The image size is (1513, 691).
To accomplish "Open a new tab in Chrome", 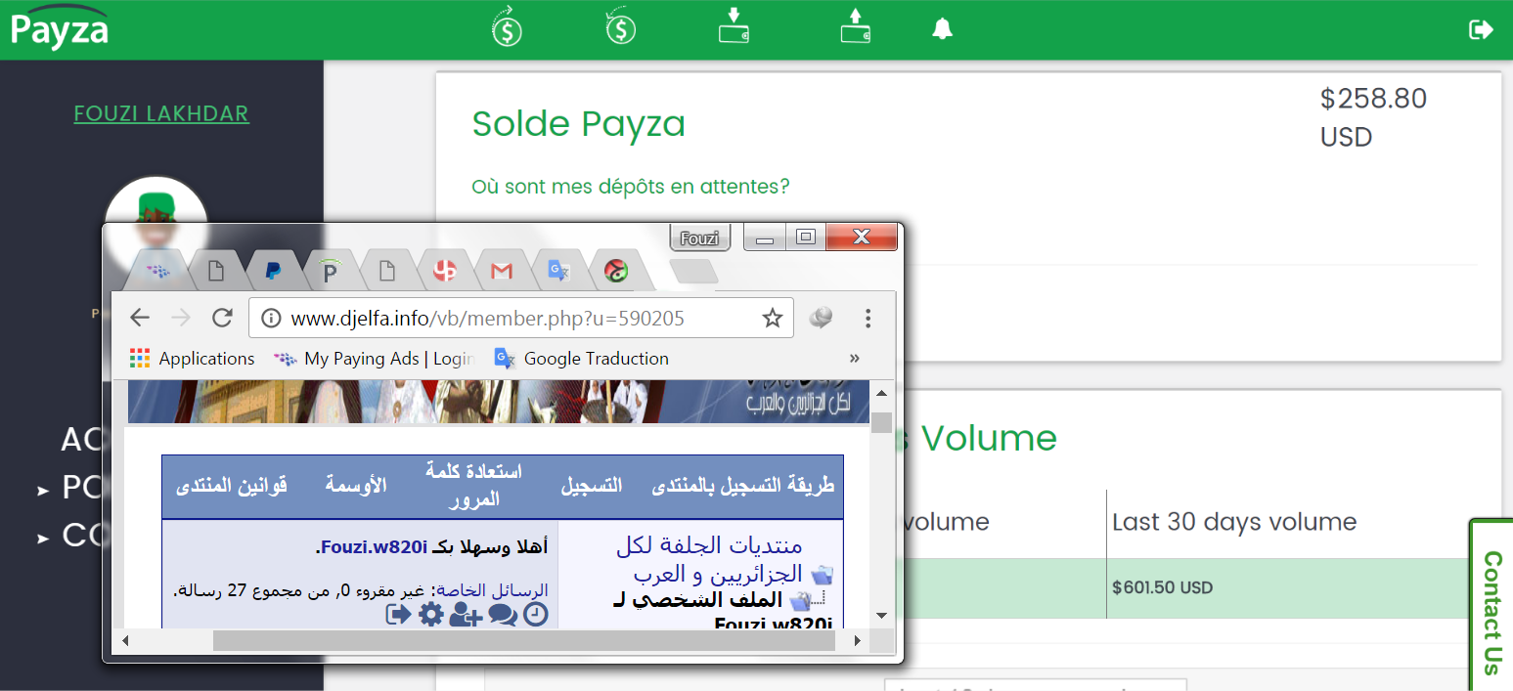I will pos(694,271).
